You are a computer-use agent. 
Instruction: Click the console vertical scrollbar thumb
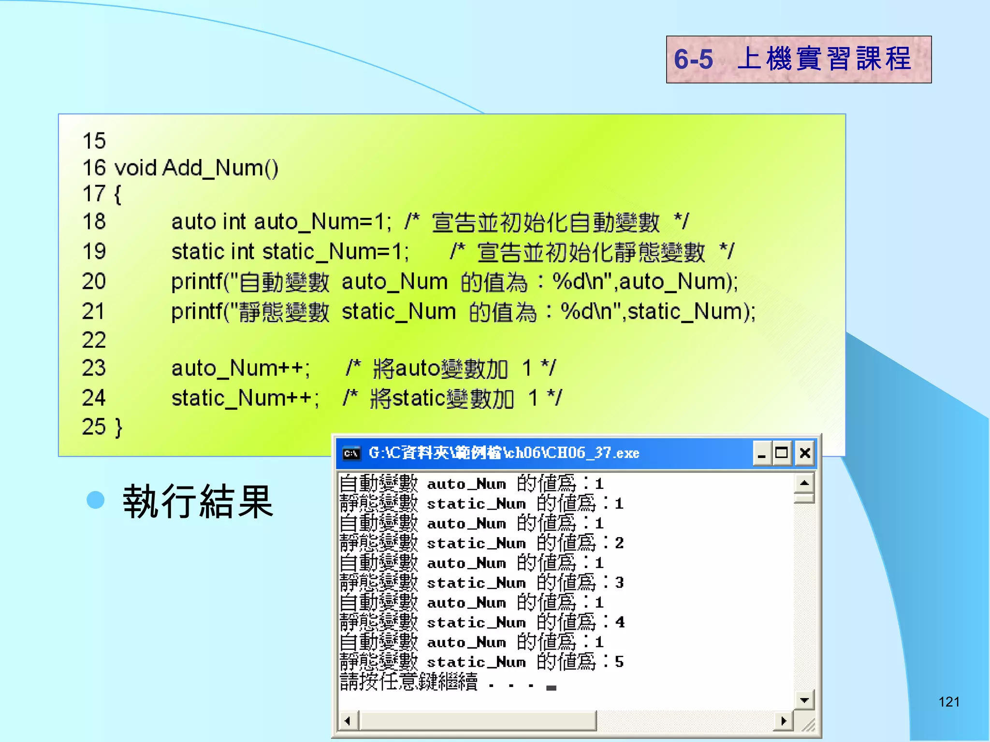tap(804, 498)
